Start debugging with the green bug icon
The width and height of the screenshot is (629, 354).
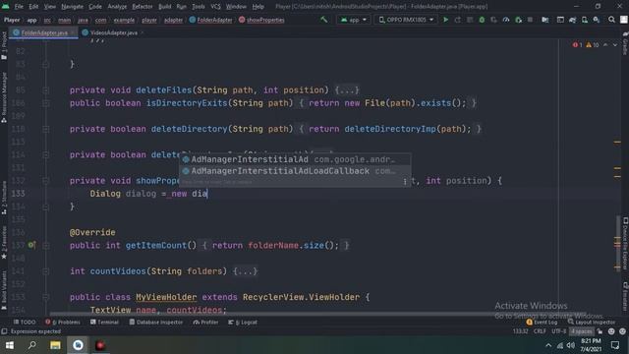[x=482, y=20]
